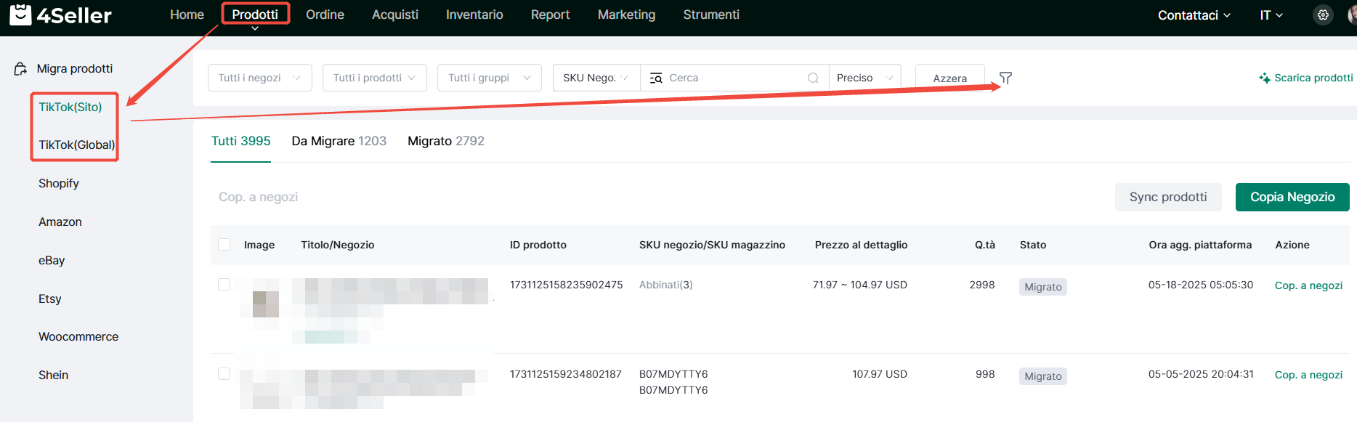Expand the chevron under Prodotti
The height and width of the screenshot is (422, 1357).
tap(255, 29)
